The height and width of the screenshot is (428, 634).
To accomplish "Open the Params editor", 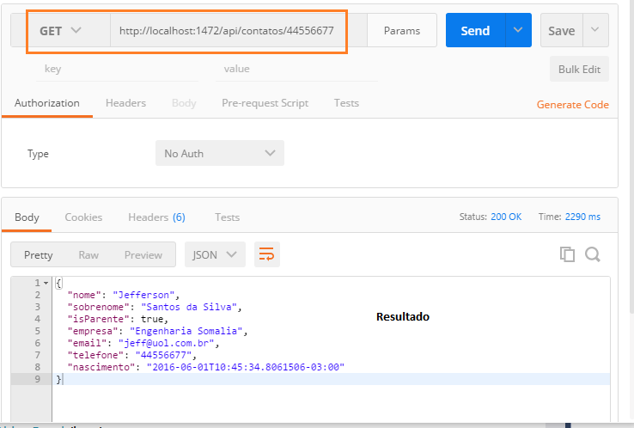I will [402, 31].
